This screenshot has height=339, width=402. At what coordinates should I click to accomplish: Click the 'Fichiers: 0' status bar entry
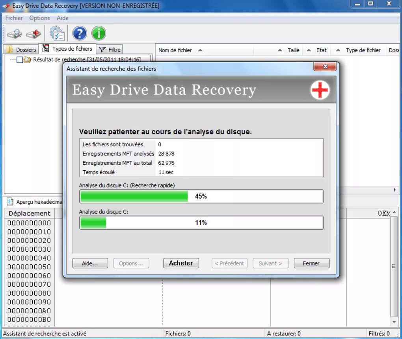coord(178,333)
